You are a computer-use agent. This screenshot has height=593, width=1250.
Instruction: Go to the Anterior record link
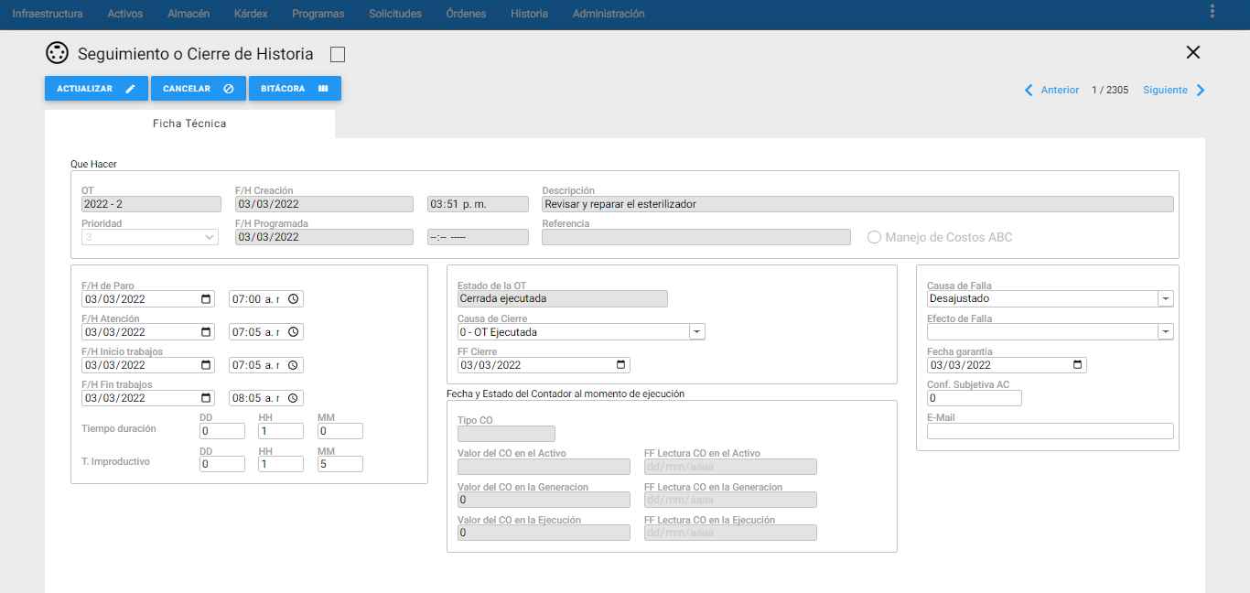click(x=1060, y=90)
